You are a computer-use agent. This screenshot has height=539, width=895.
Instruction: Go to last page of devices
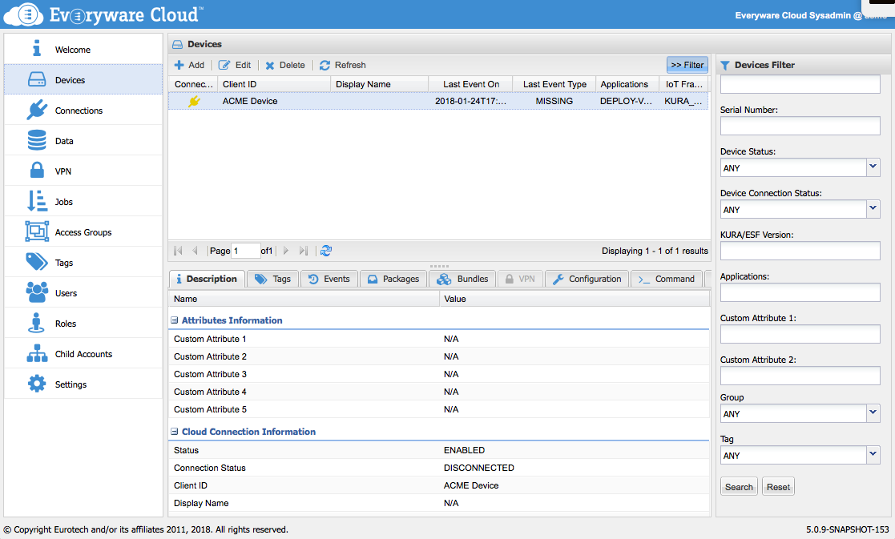pos(304,251)
